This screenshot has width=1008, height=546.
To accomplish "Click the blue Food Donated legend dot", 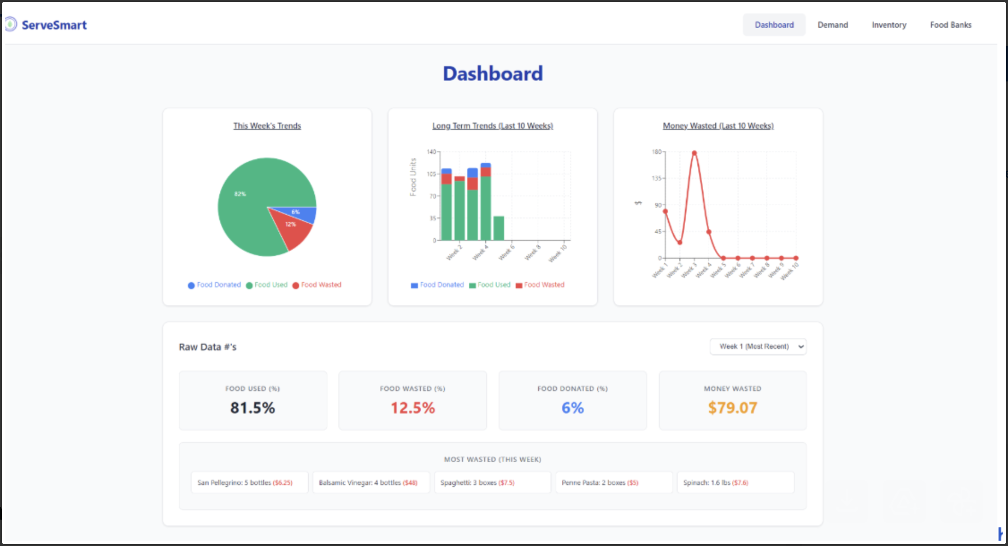I will click(191, 285).
